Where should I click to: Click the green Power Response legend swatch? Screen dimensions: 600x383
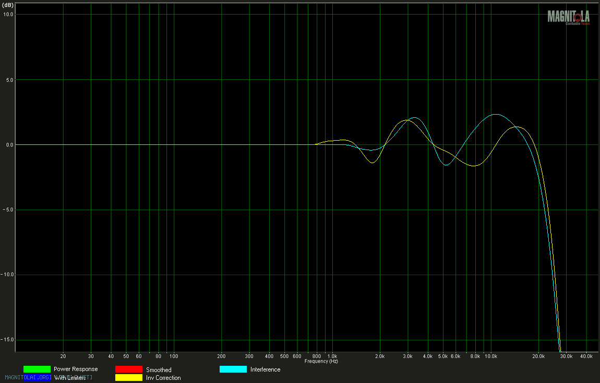(37, 369)
